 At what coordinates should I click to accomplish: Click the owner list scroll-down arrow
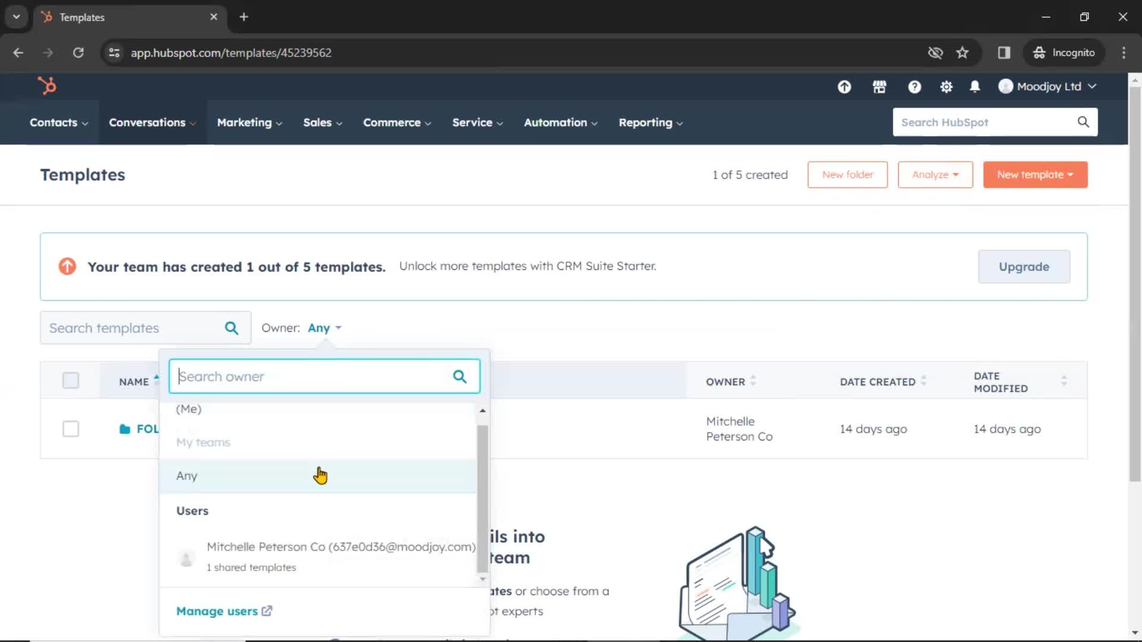pyautogui.click(x=482, y=578)
